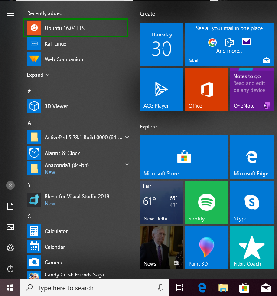Screen dimensions: 277x296
Task: Open Microsoft Edge from the taskbar
Action: tap(202, 288)
